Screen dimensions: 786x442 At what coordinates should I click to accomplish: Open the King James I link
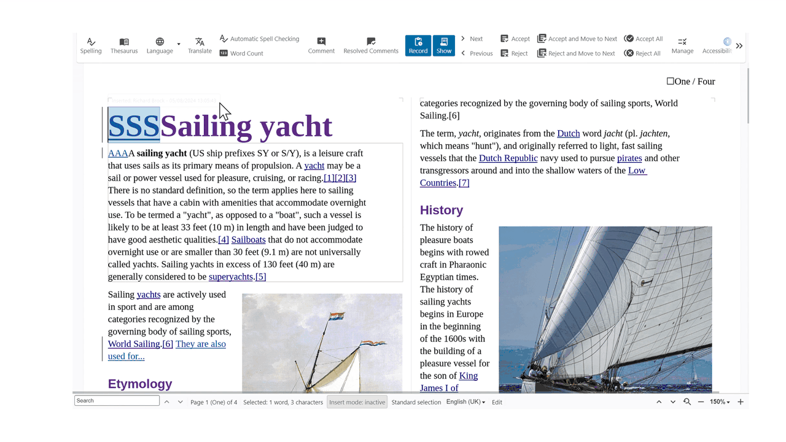[x=449, y=382]
